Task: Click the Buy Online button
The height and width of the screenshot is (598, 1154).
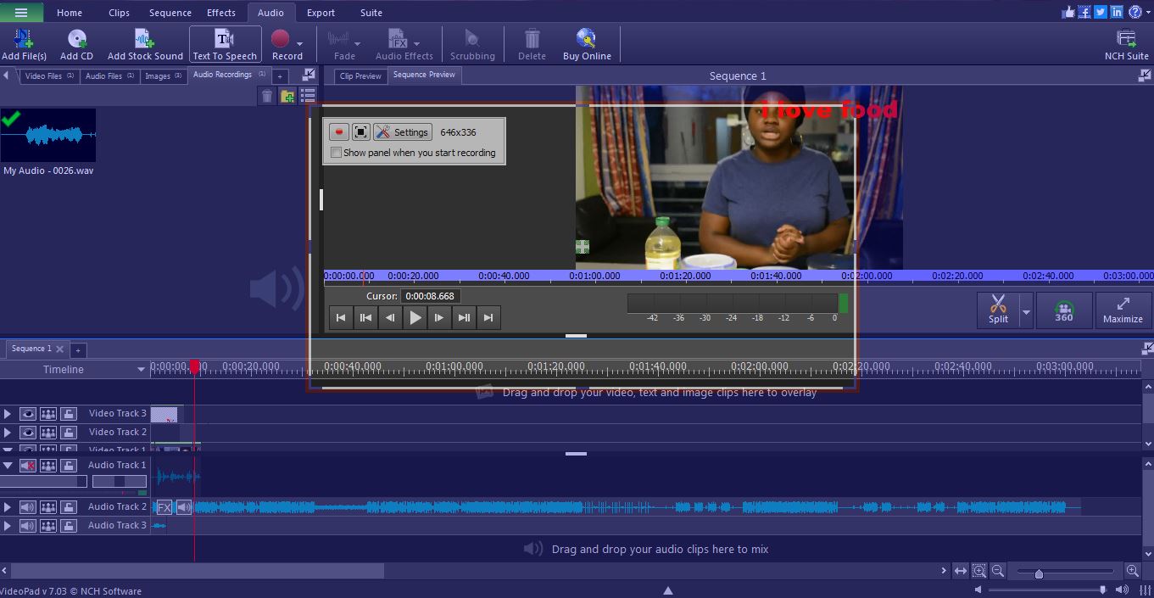Action: (x=587, y=42)
